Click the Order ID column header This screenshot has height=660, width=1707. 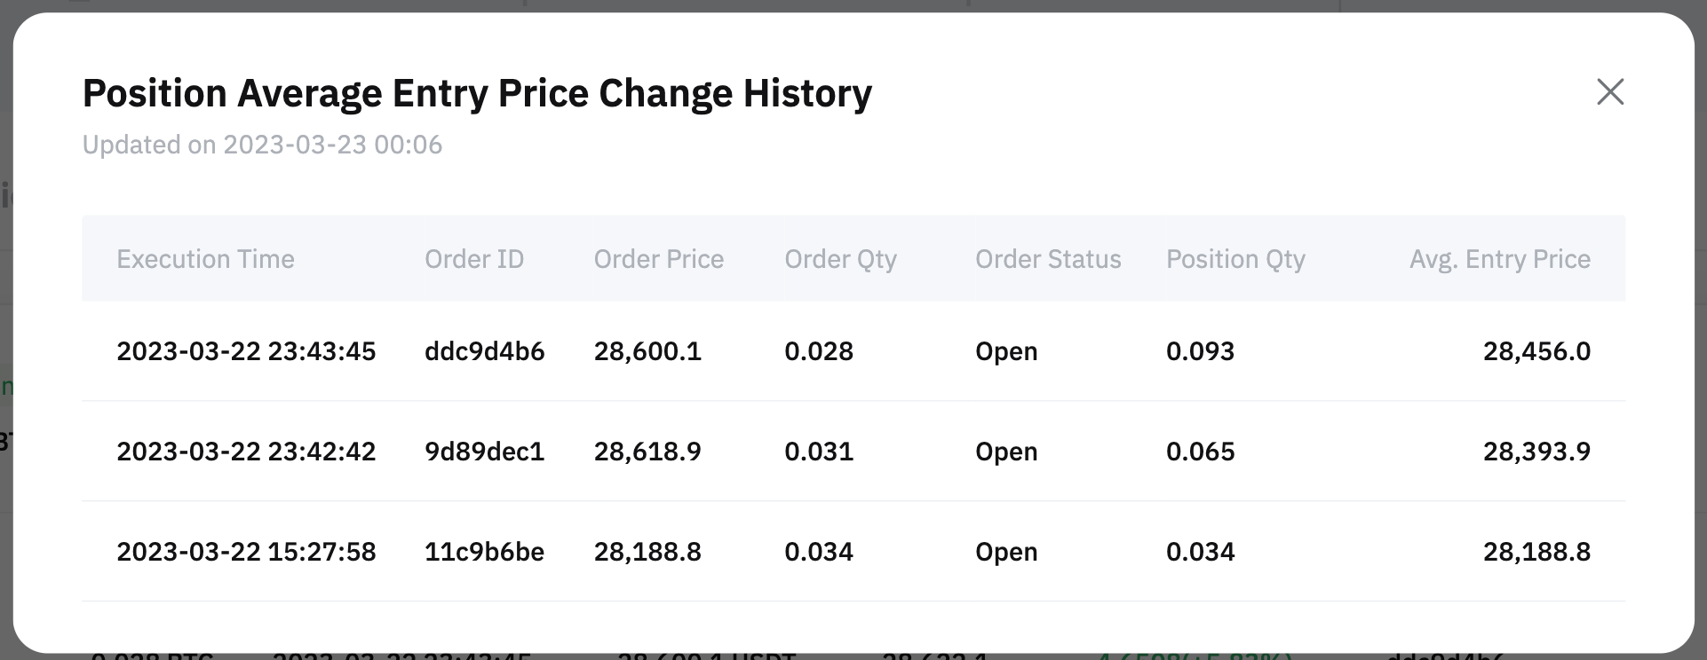(x=474, y=259)
